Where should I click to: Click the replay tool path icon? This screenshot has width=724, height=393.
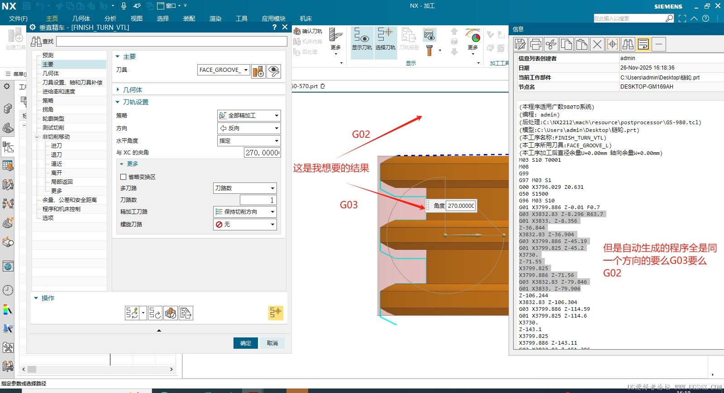click(x=155, y=313)
